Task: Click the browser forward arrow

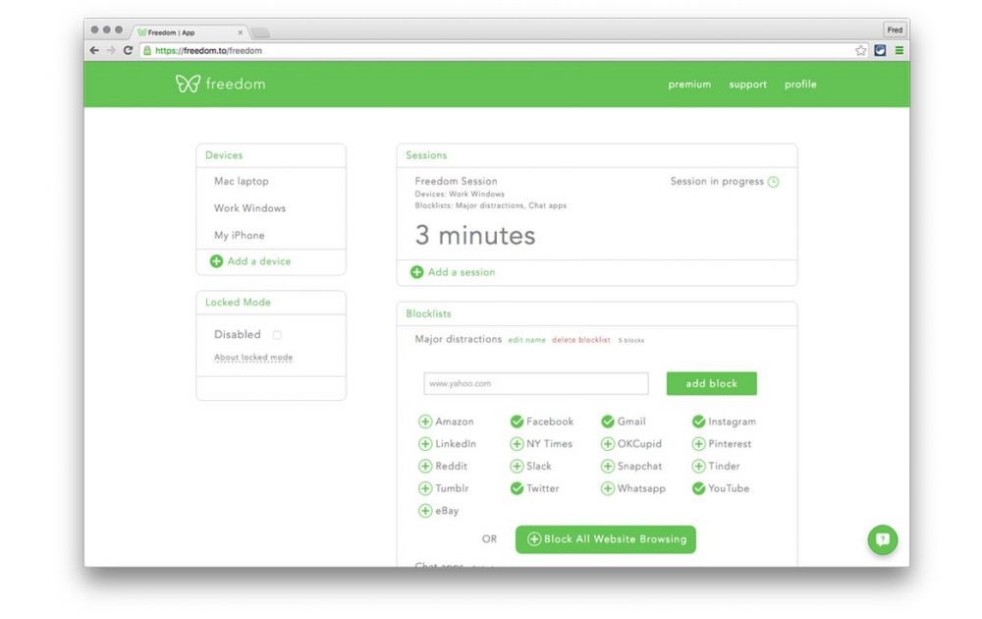Action: click(112, 51)
